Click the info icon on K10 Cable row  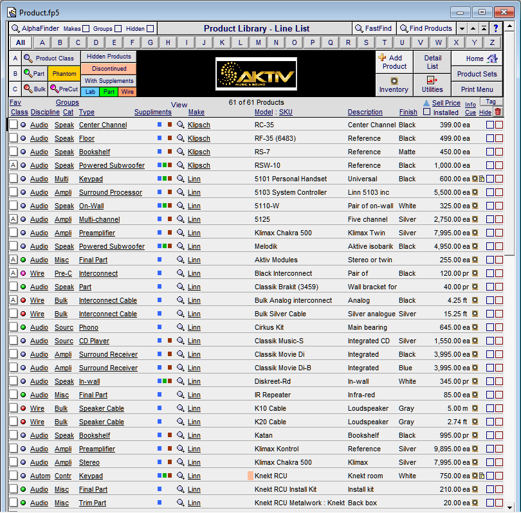point(475,408)
